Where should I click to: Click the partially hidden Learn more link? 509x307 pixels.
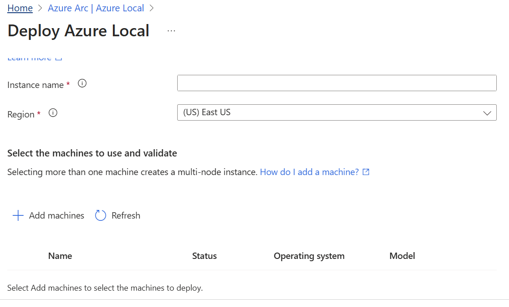34,58
